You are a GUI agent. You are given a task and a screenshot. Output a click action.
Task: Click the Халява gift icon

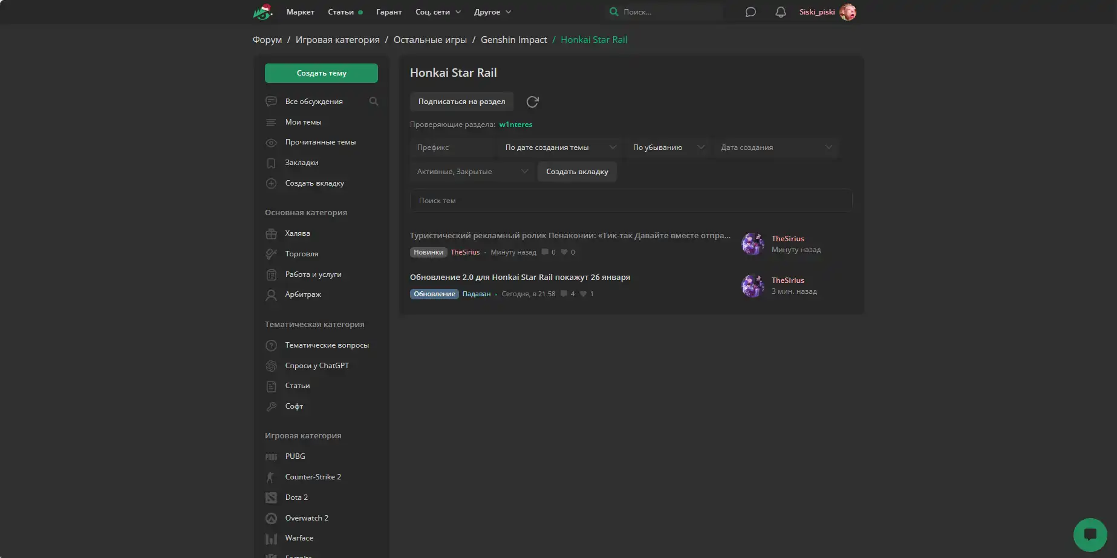tap(272, 233)
